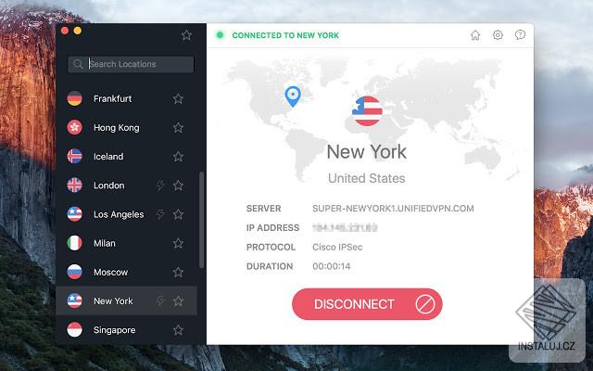Click the US flag for Los Angeles
593x371 pixels.
point(74,214)
